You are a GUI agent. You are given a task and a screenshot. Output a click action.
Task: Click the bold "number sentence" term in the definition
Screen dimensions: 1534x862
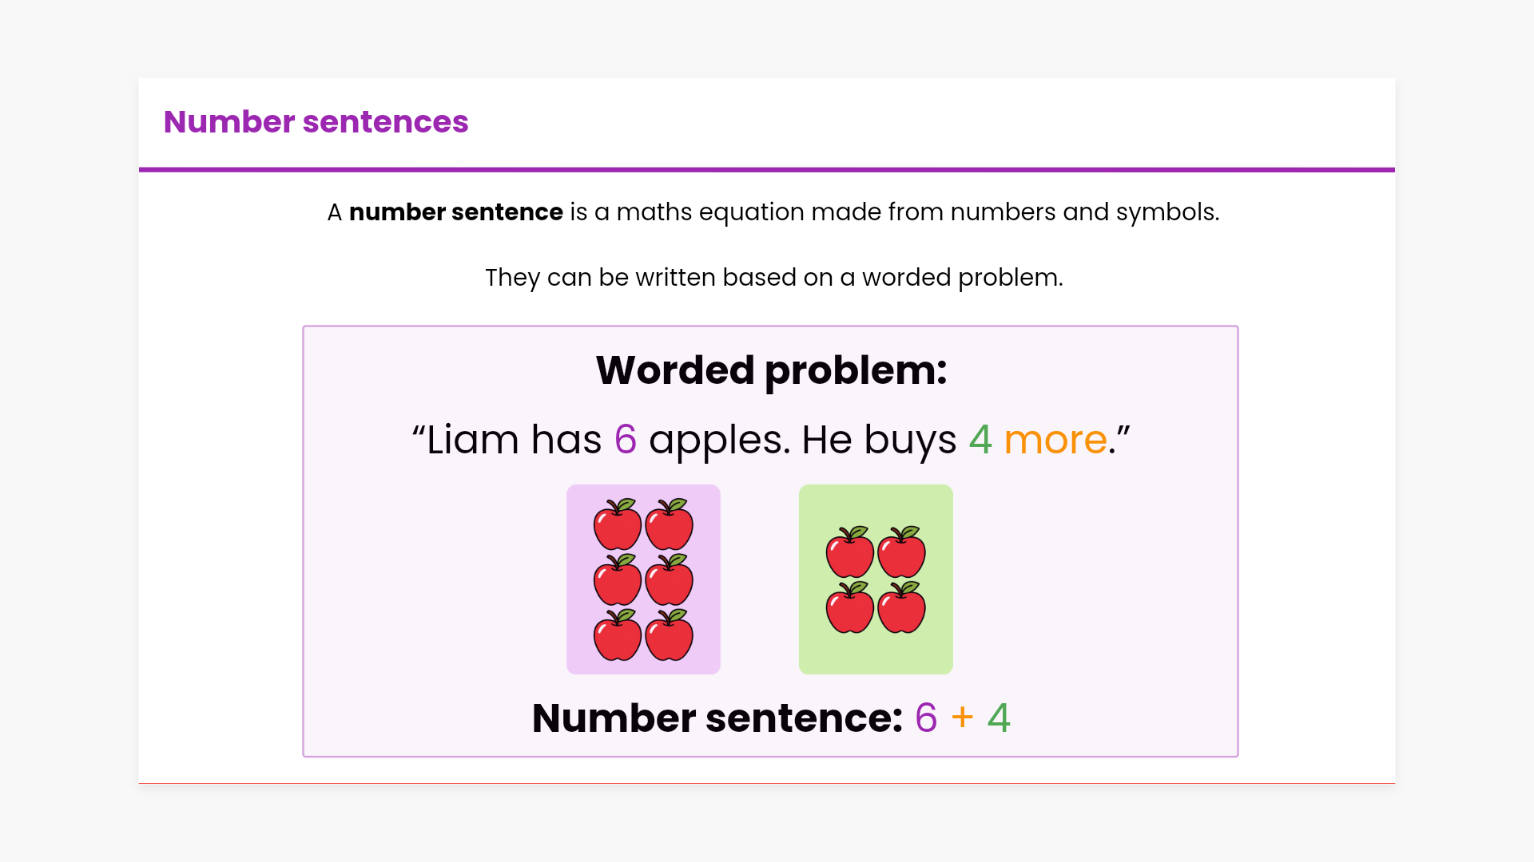(455, 212)
